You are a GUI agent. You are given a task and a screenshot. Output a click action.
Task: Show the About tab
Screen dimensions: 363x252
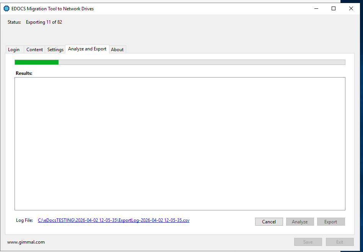117,50
